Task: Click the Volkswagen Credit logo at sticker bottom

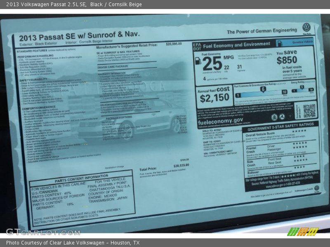Action: click(316, 188)
